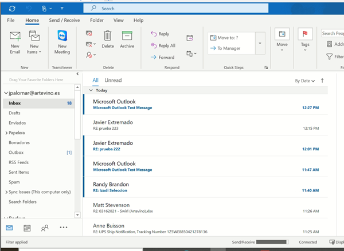Reverse sort order with the arrow
The image size is (344, 251).
pyautogui.click(x=322, y=81)
